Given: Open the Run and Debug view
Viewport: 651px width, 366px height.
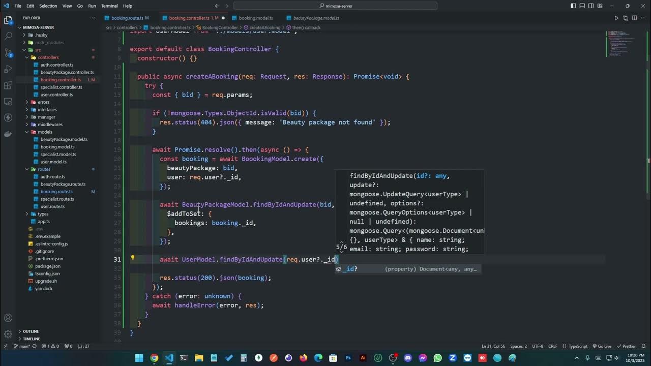Looking at the screenshot, I should tap(8, 69).
